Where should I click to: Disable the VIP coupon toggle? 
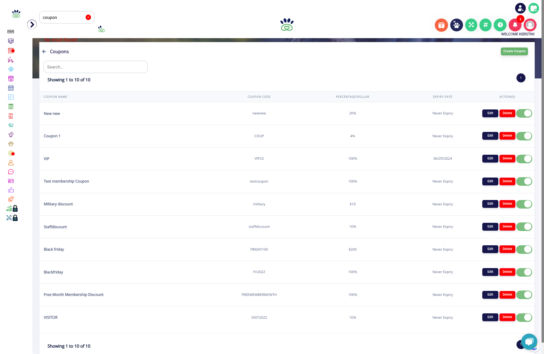(x=524, y=159)
